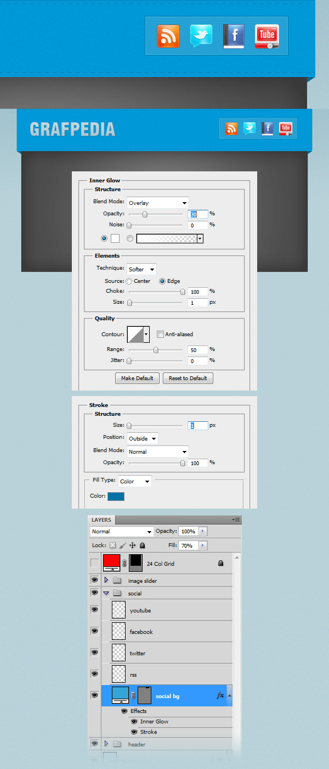Click the Stroke Size value field

[197, 425]
